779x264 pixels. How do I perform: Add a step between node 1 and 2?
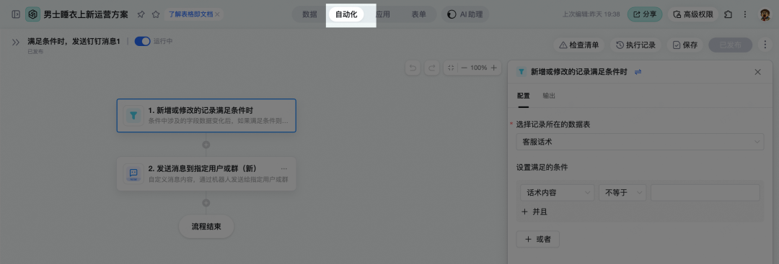coord(206,145)
